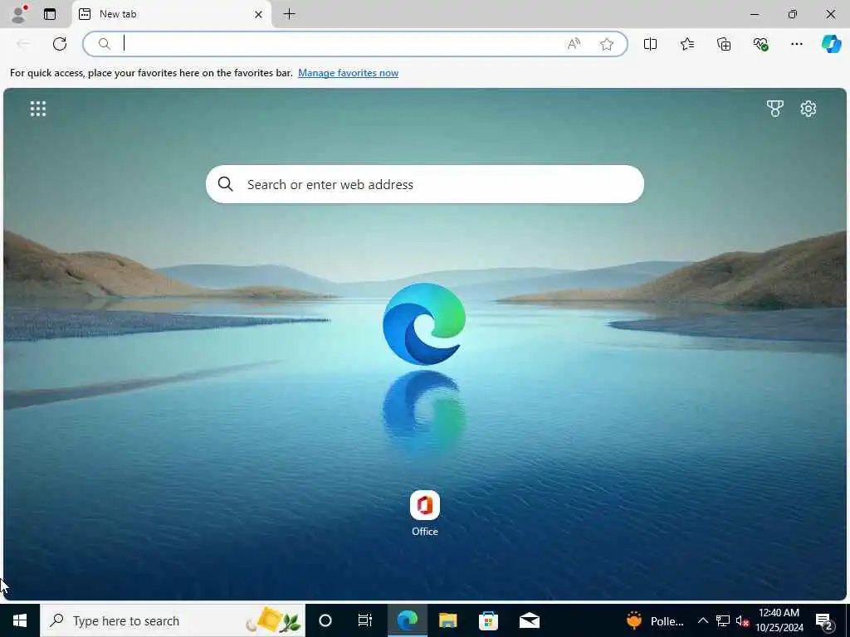Screen dimensions: 850x637
Task: Click the Search or enter web address box
Action: (x=425, y=184)
